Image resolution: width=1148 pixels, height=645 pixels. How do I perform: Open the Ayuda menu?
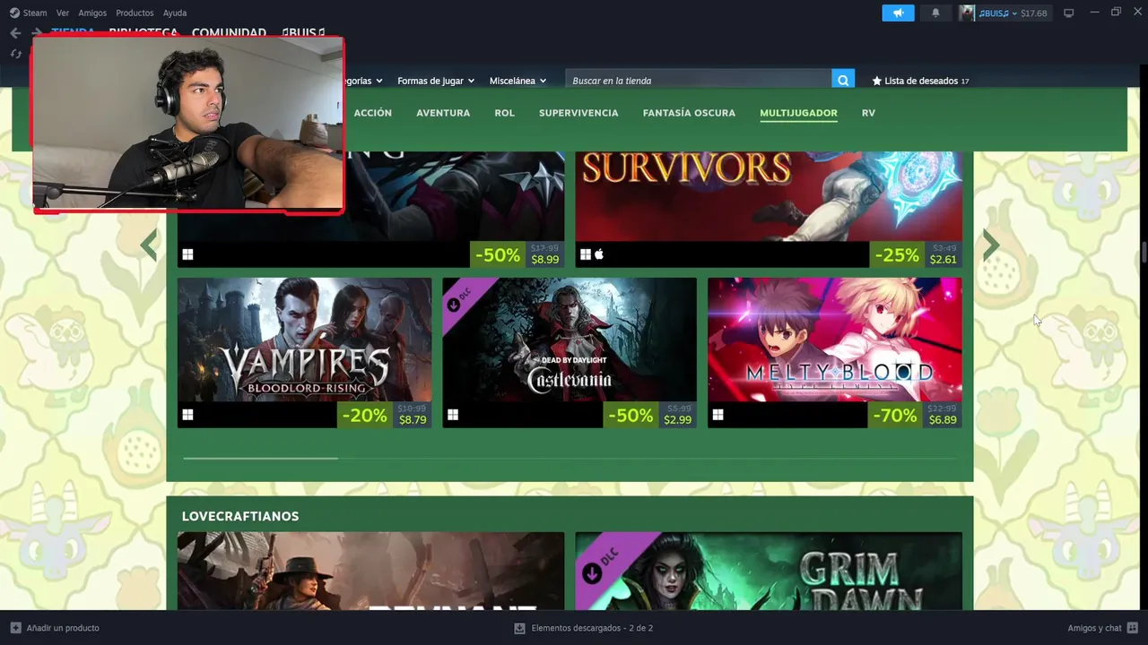(175, 13)
